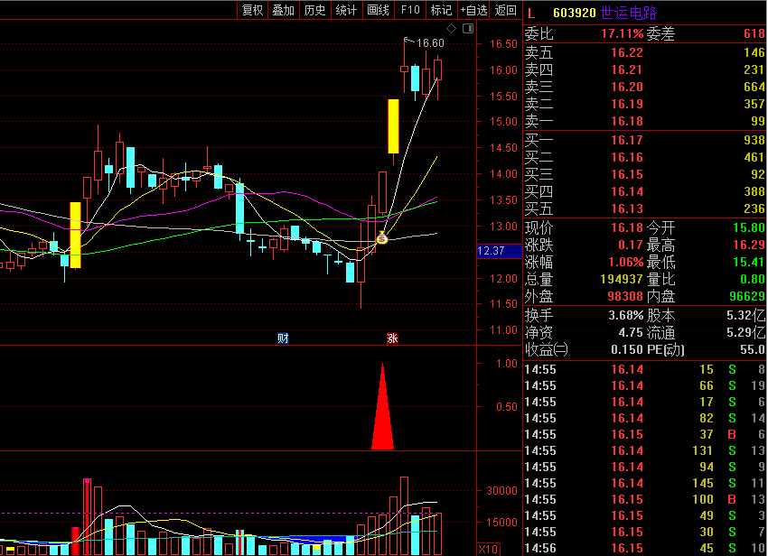Click the 30000 volume axis label
This screenshot has height=556, width=768.
(501, 490)
